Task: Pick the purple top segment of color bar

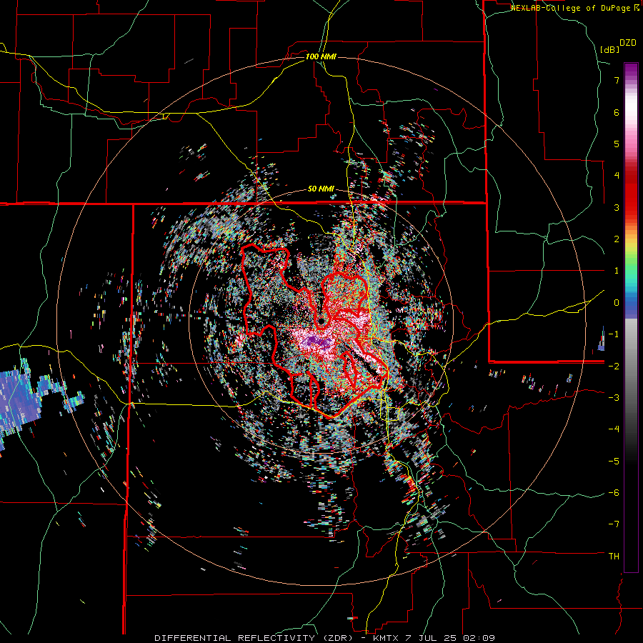Action: [631, 69]
